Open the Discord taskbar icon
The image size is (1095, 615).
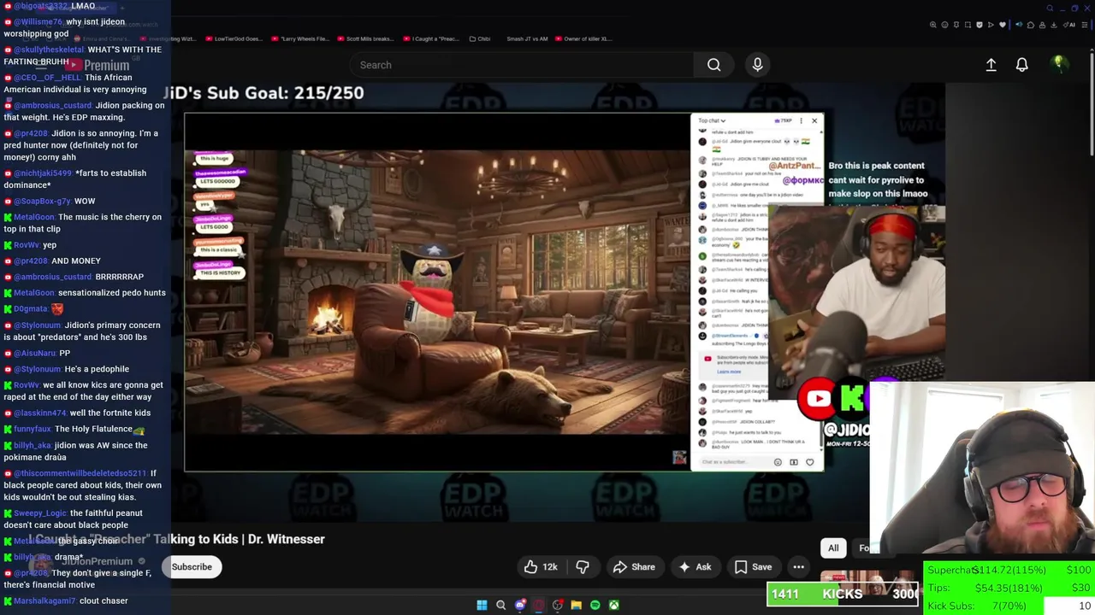pos(520,605)
